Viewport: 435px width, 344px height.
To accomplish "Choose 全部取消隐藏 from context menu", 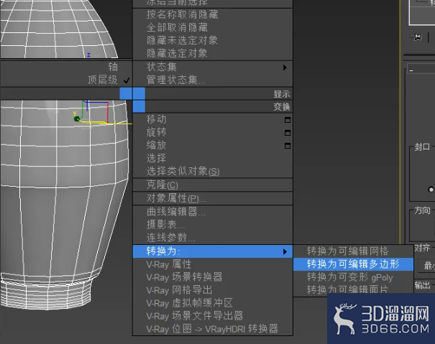I will coord(177,28).
